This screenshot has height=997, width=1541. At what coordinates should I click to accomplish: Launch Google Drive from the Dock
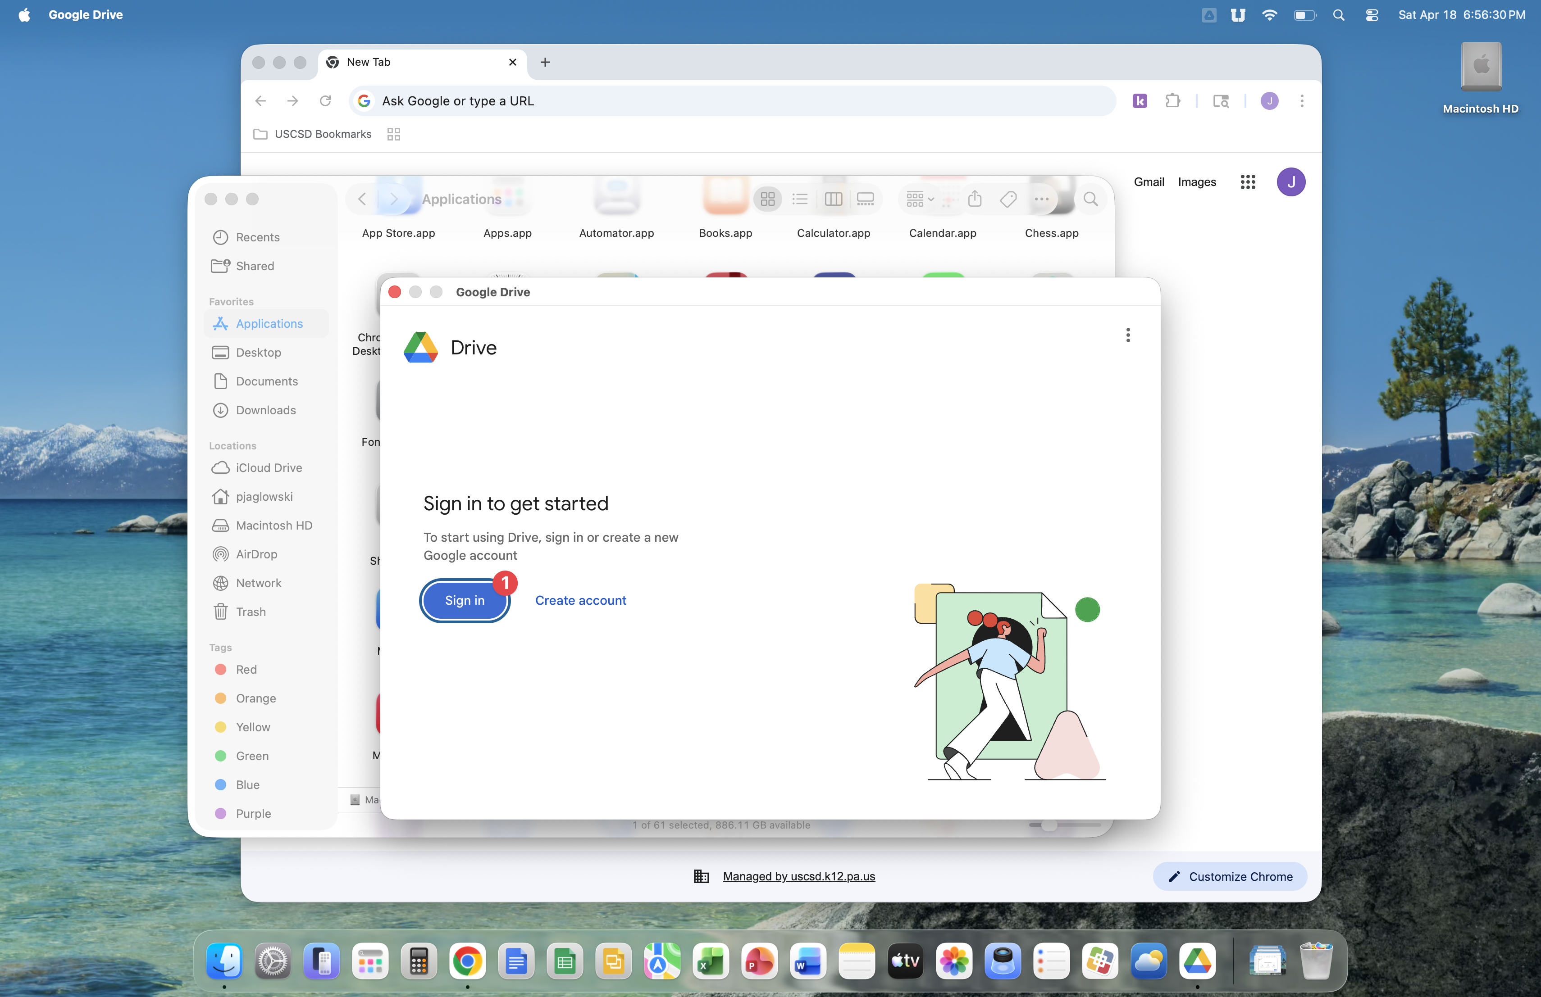point(1197,961)
